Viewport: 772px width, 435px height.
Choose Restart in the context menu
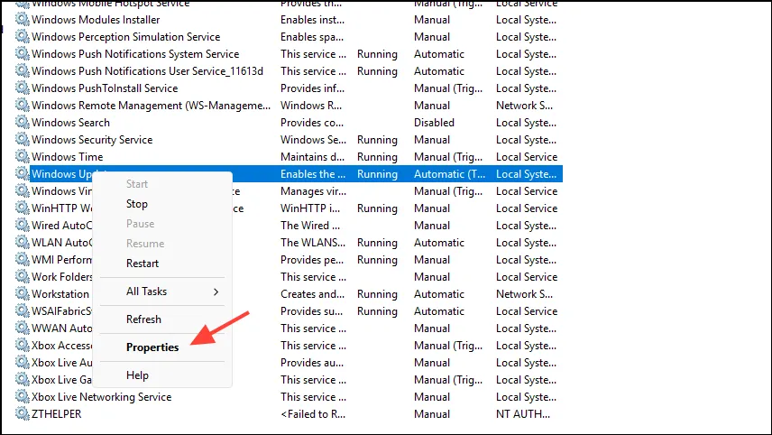coord(142,264)
